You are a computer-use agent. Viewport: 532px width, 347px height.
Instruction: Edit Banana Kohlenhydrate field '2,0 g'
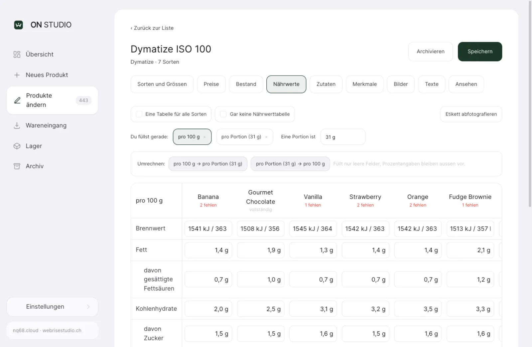tap(208, 309)
